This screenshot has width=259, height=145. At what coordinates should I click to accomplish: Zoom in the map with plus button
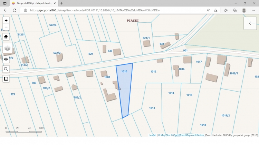[x=6, y=20]
